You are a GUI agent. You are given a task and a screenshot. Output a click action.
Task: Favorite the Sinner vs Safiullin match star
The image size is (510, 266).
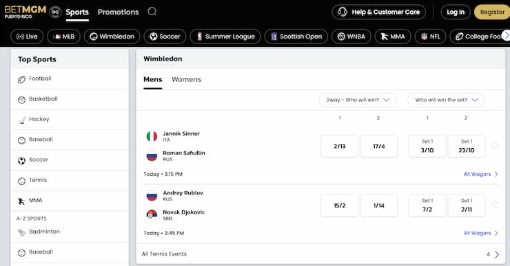point(495,145)
